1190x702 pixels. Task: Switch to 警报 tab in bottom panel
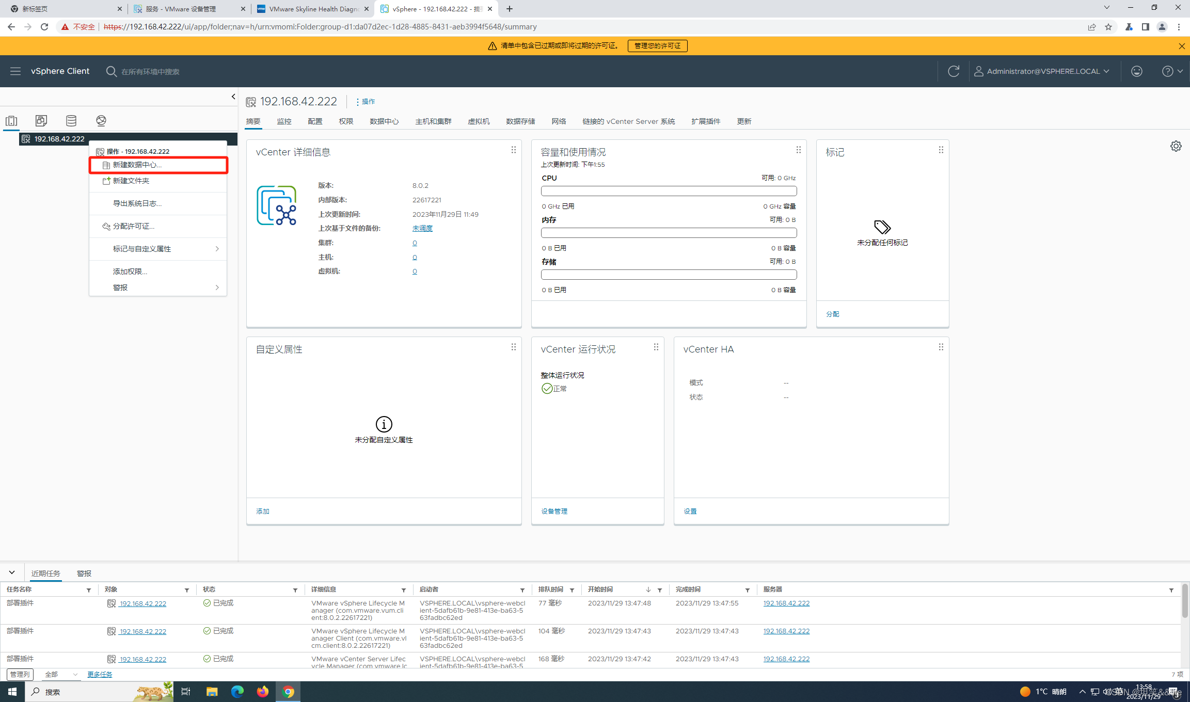[84, 573]
